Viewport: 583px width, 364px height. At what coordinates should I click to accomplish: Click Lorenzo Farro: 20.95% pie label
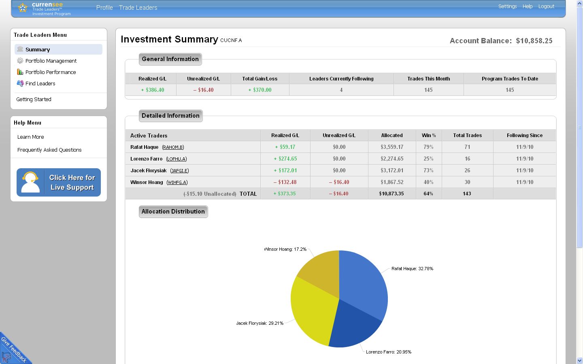click(389, 352)
